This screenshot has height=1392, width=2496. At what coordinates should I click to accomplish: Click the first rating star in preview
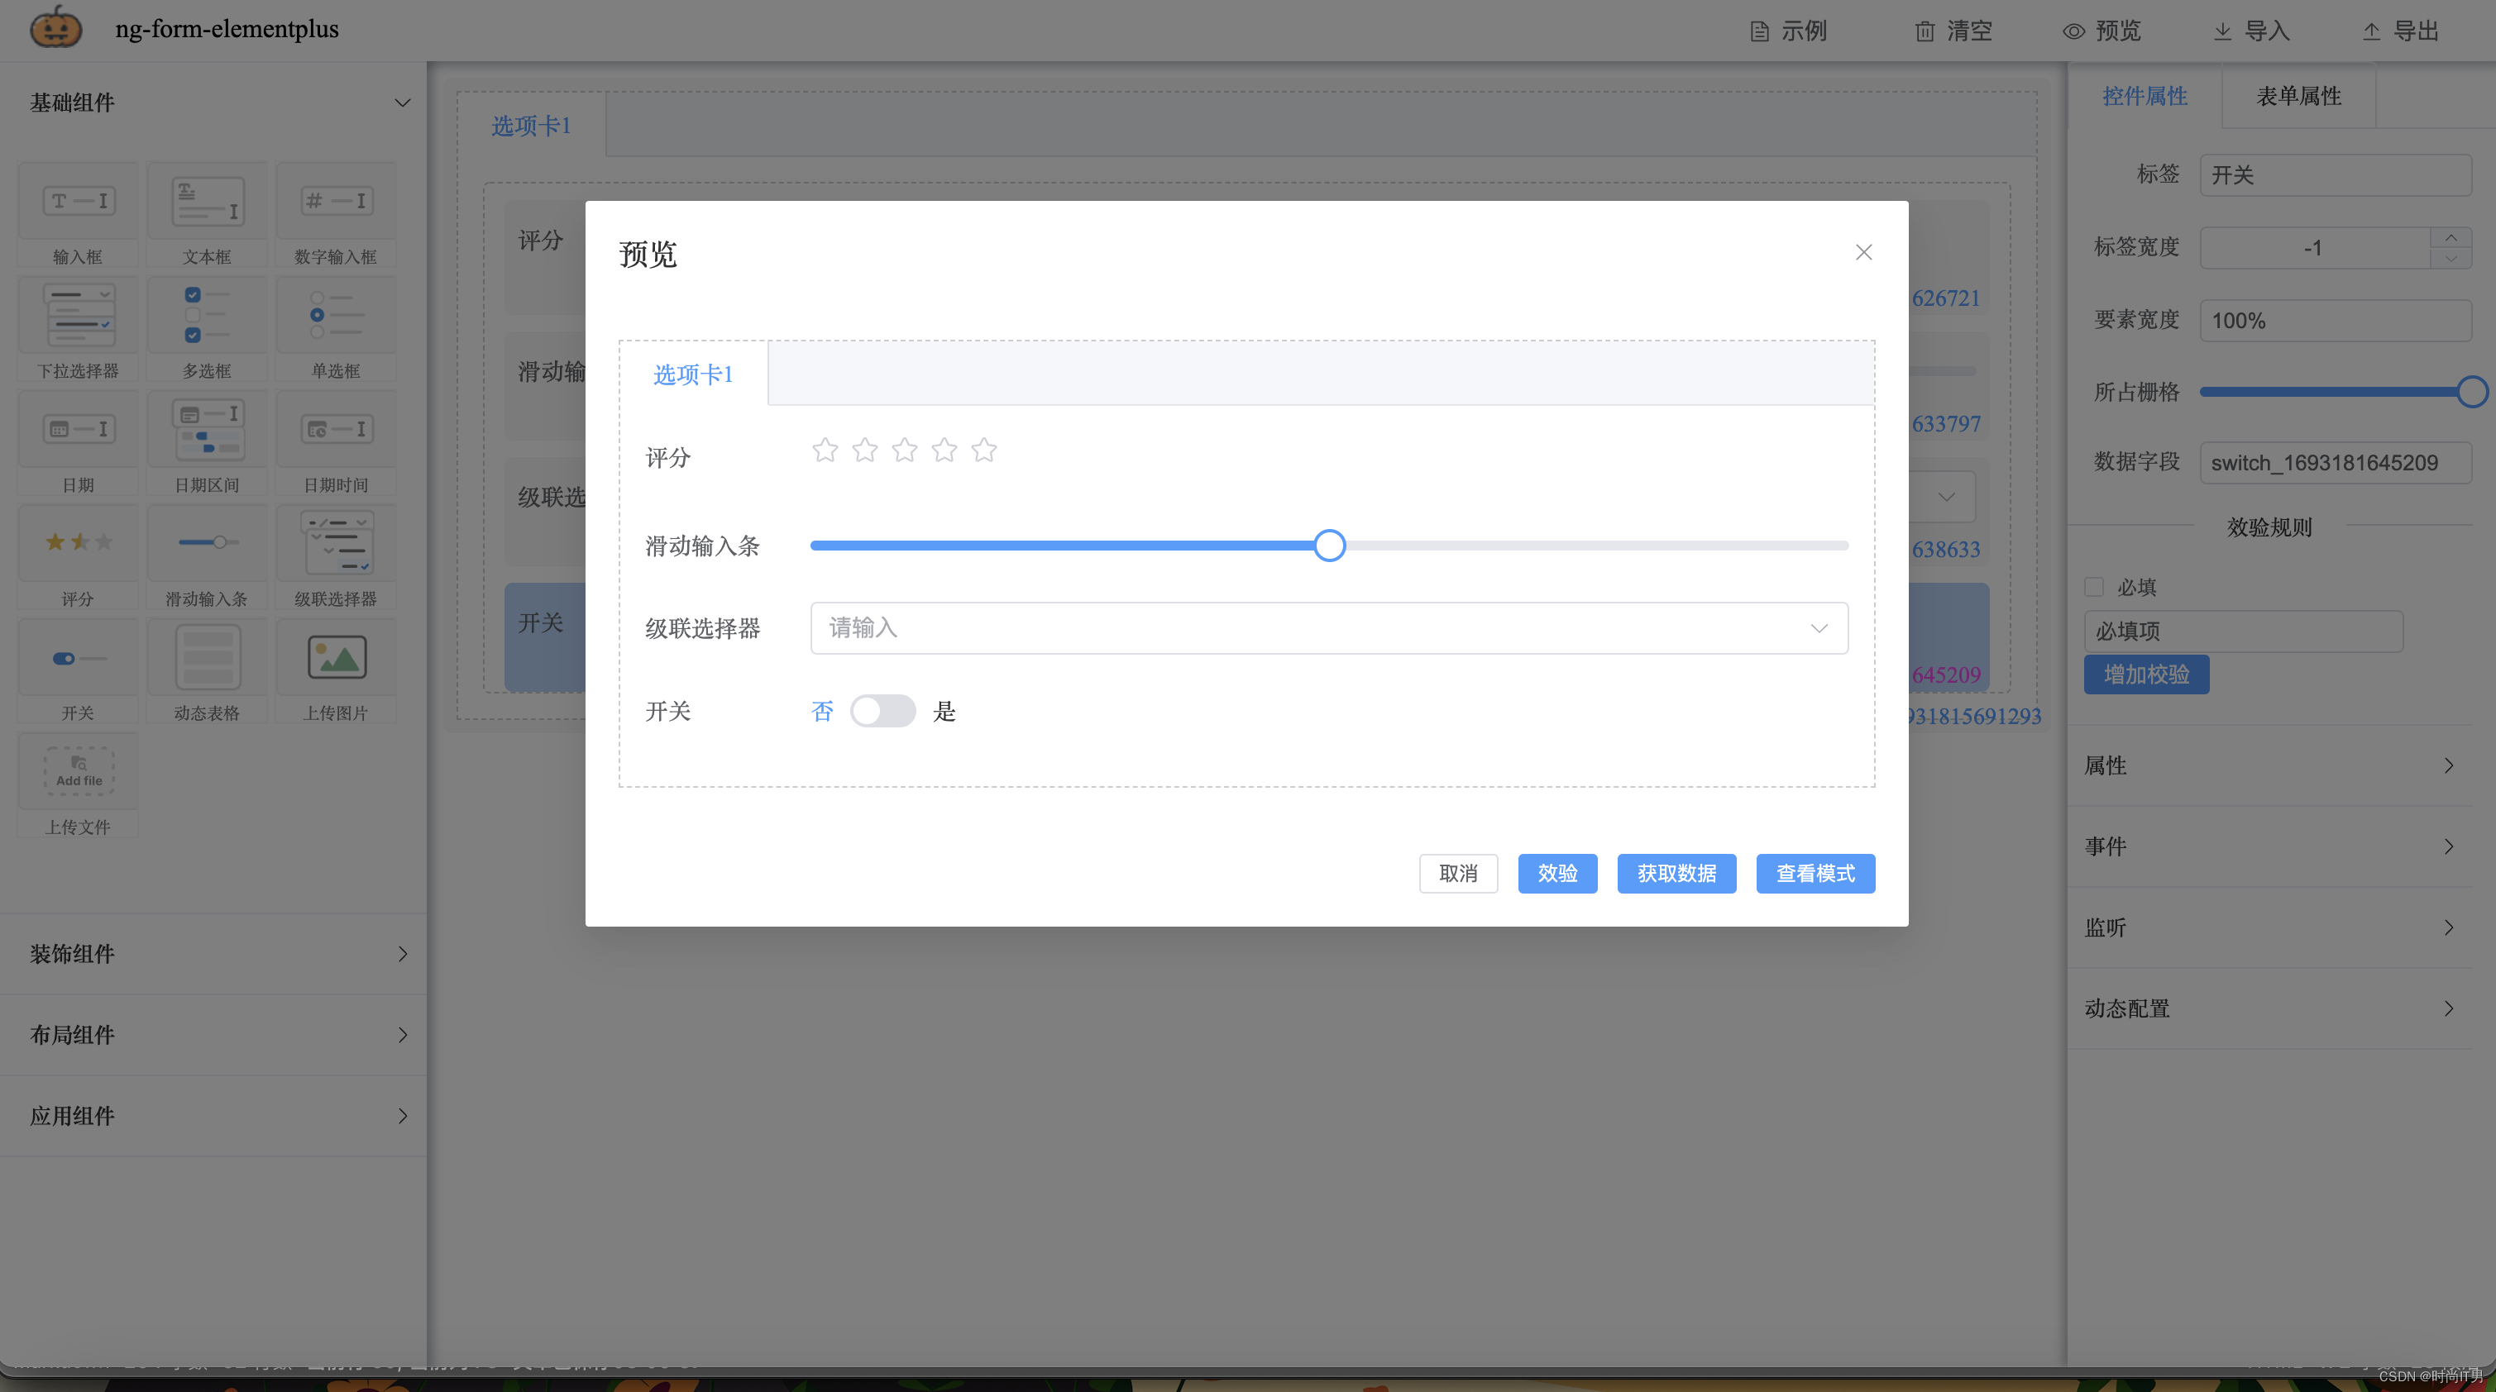pyautogui.click(x=825, y=450)
